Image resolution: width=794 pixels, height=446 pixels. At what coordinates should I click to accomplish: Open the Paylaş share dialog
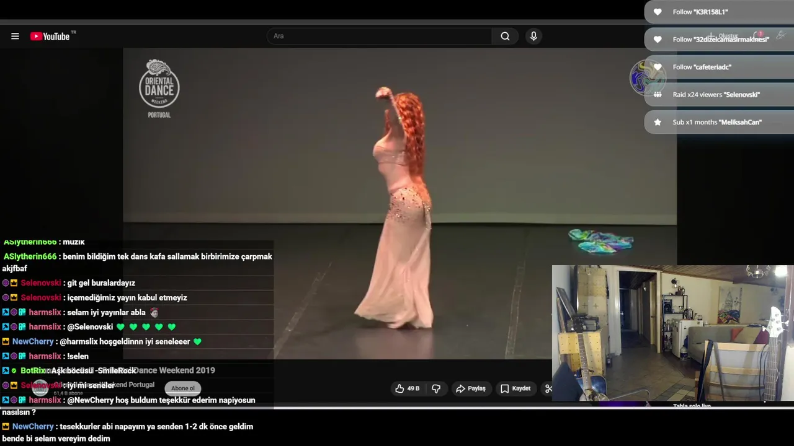(x=471, y=388)
